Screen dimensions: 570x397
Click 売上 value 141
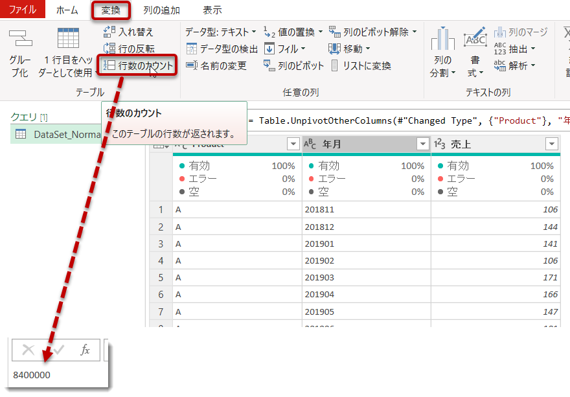tap(550, 244)
